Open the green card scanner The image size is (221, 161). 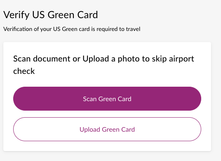(107, 99)
